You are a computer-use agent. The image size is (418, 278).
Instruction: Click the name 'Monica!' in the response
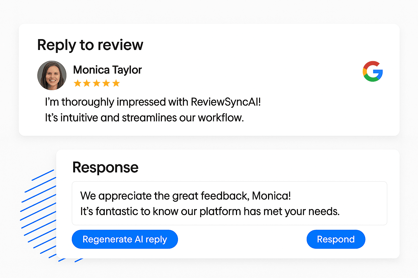[x=271, y=196]
